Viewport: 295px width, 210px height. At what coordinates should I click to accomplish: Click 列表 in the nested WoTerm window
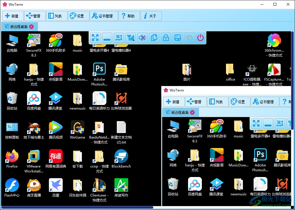pyautogui.click(x=218, y=102)
